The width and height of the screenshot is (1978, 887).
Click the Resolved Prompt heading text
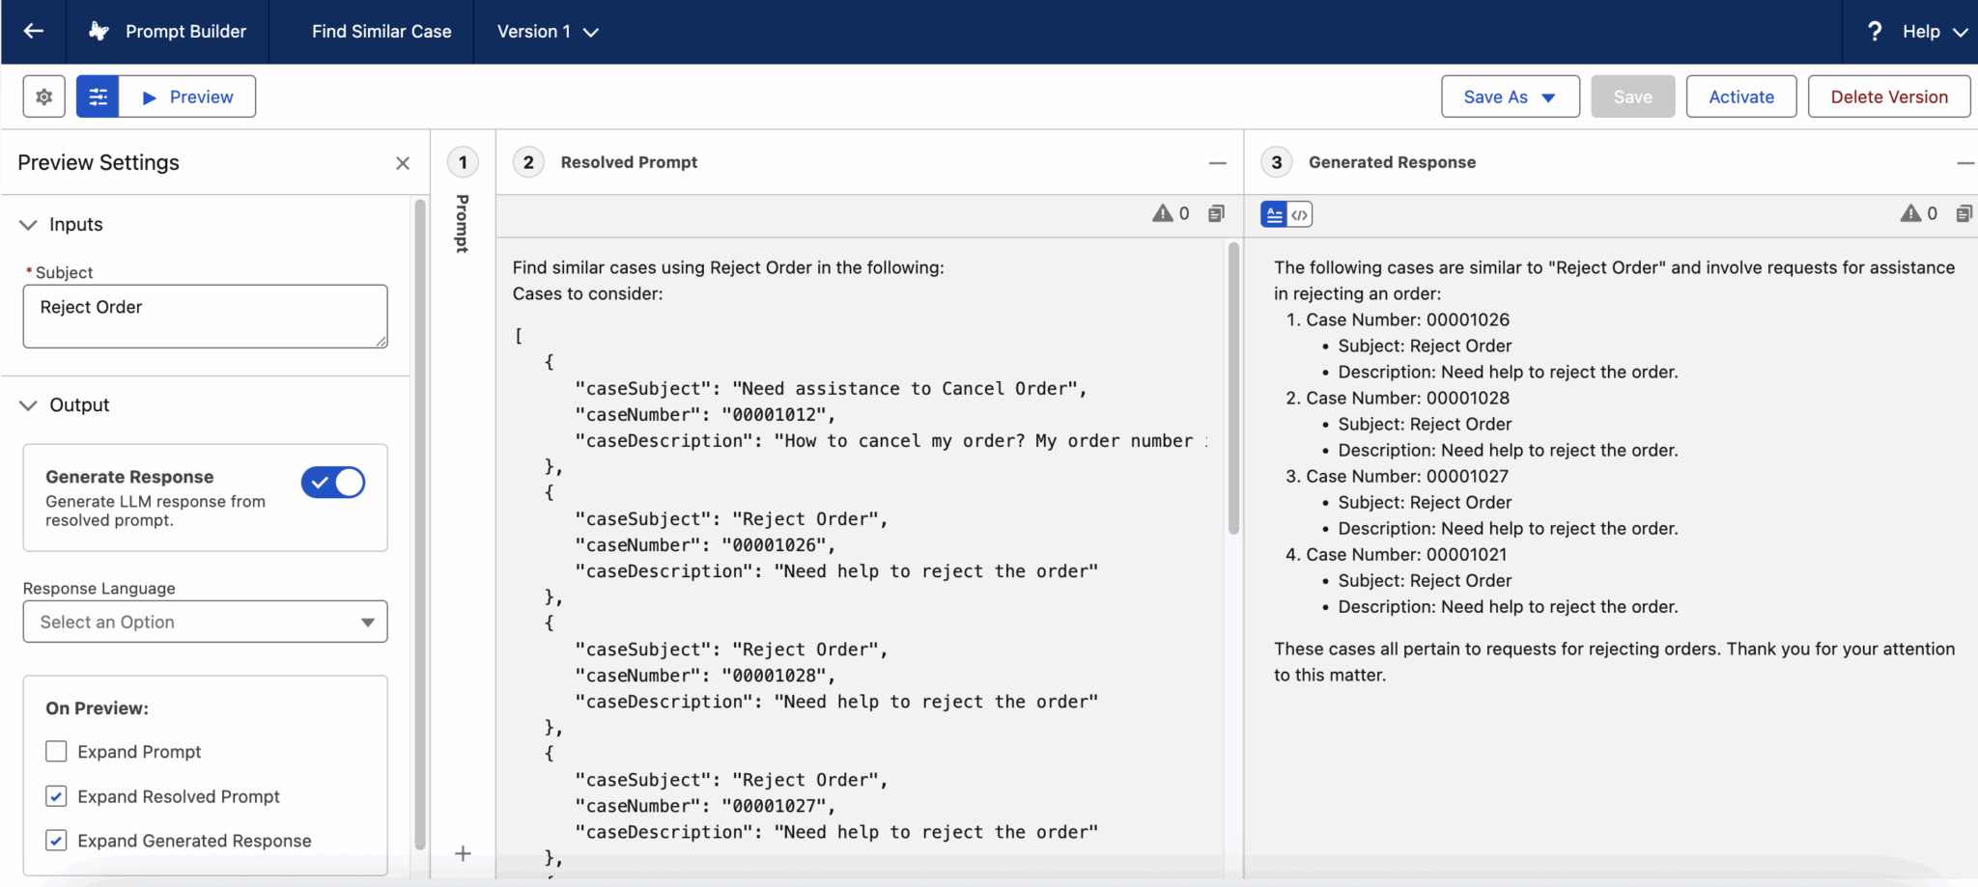[629, 162]
